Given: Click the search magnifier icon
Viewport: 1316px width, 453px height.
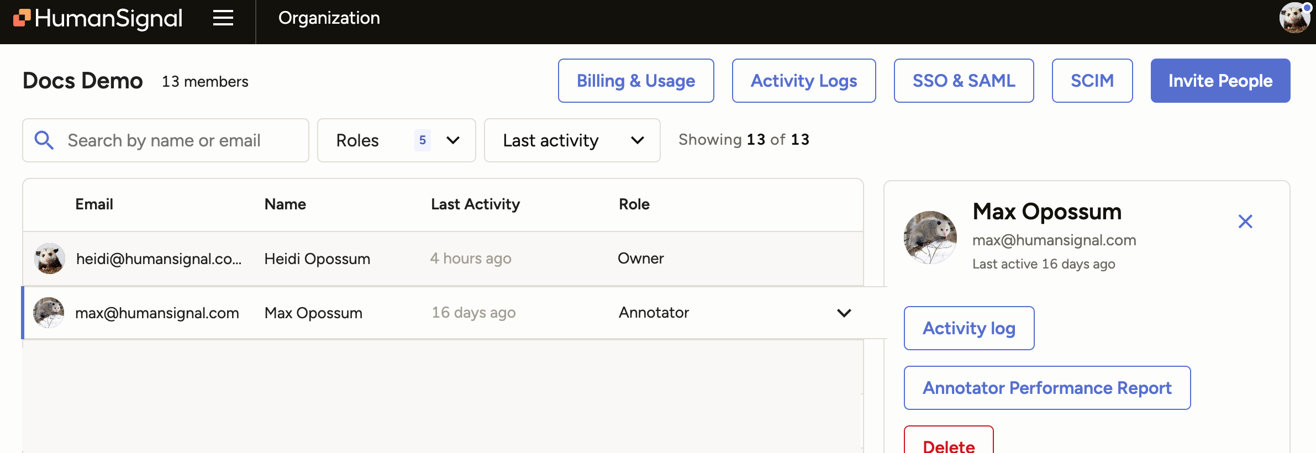Looking at the screenshot, I should (x=44, y=140).
